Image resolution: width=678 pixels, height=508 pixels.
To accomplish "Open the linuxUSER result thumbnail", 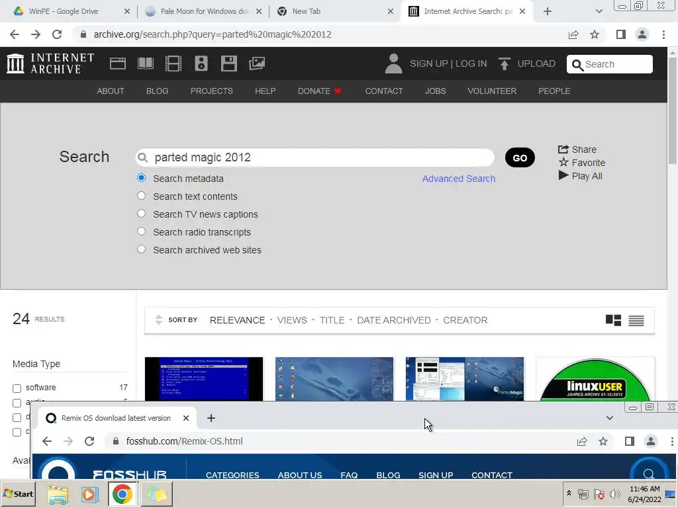I will pyautogui.click(x=595, y=379).
